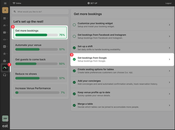
Task: Toggle the Set-up a shift checkmark
Action: tap(74, 48)
